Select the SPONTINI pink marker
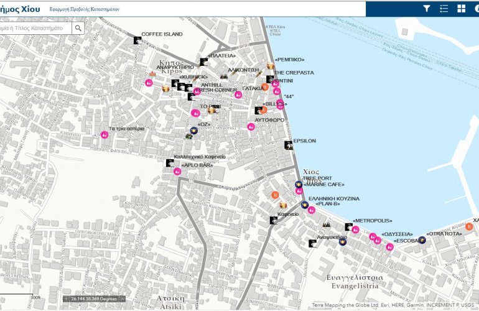Viewport: 479px width, 311px height. tap(275, 83)
